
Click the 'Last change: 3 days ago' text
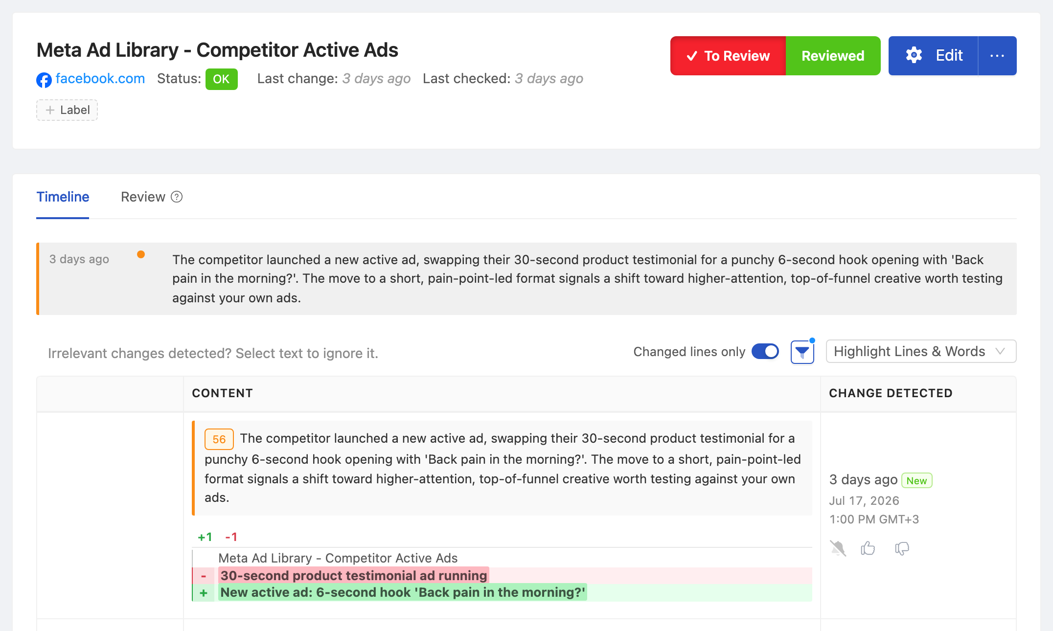[x=334, y=79]
